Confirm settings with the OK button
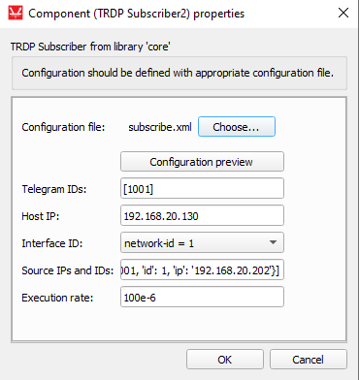359x380 pixels. [225, 360]
